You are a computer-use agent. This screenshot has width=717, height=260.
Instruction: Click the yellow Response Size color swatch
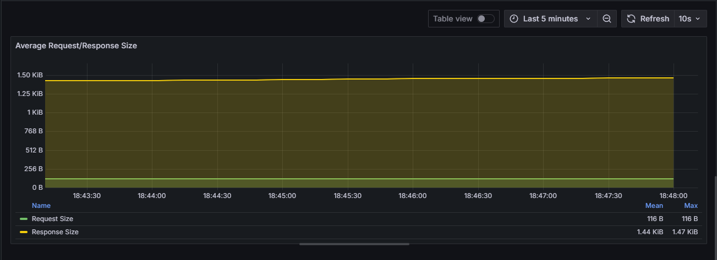(x=24, y=232)
